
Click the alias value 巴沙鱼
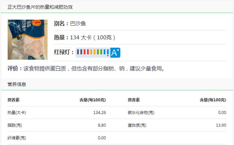click(78, 23)
